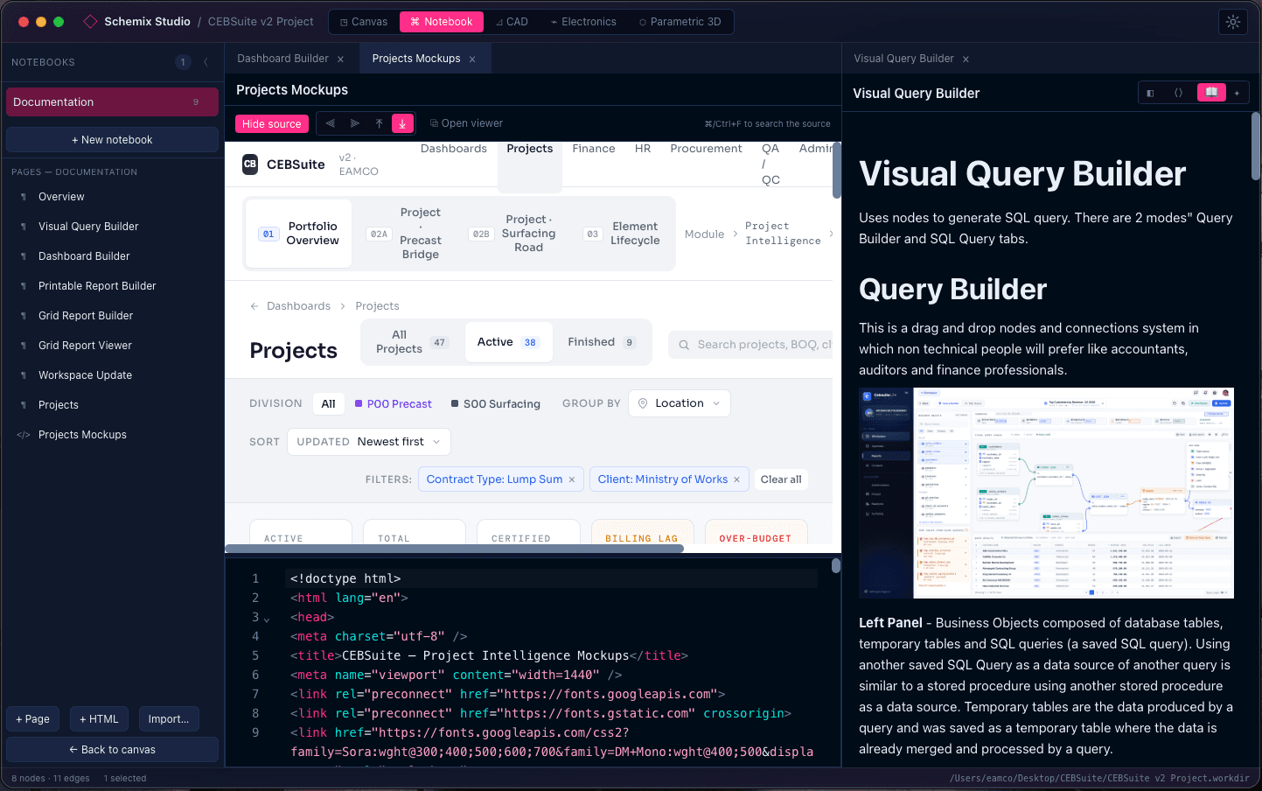Switch to the Notebook mode
The width and height of the screenshot is (1262, 791).
point(442,22)
